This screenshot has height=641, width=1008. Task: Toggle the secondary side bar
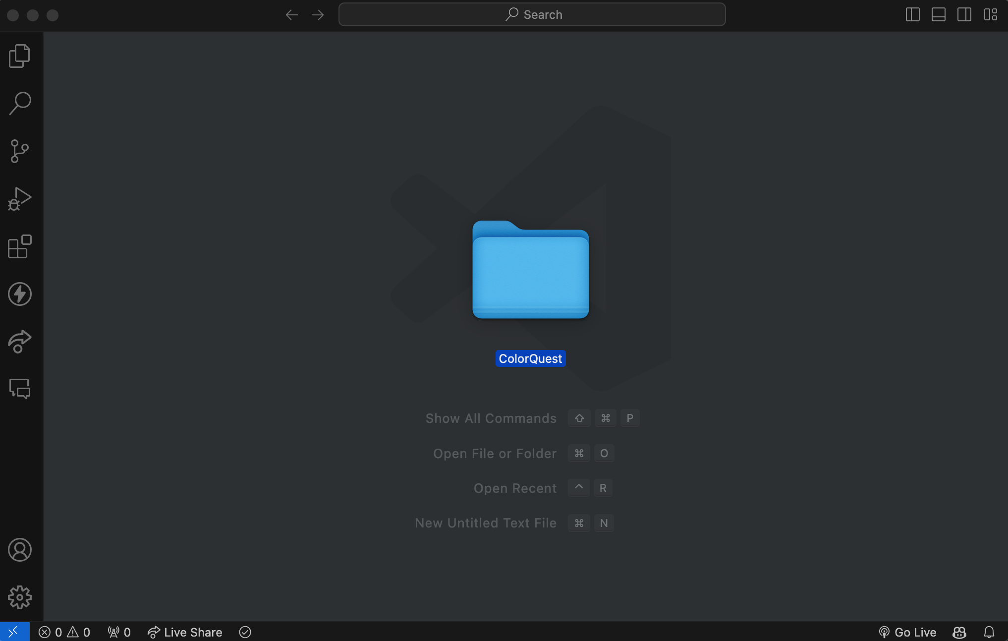click(x=964, y=14)
